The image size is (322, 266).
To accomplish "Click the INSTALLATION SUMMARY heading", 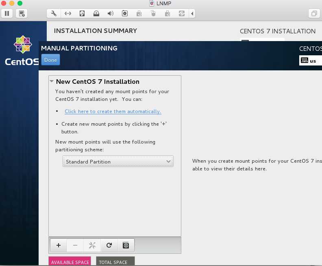I will (96, 31).
